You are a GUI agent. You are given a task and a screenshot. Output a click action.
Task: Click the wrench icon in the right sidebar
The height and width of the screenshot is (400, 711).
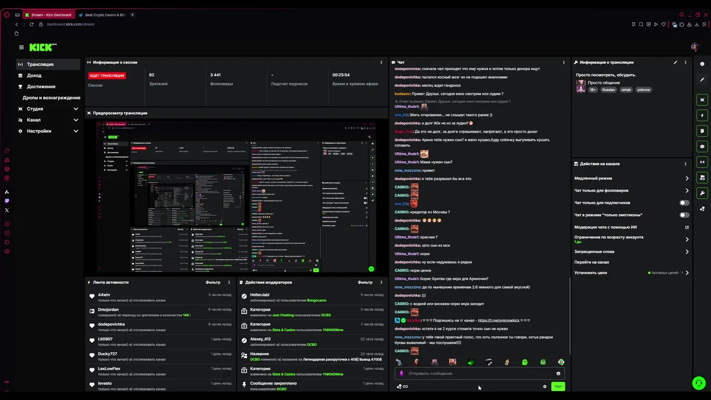[x=702, y=193]
